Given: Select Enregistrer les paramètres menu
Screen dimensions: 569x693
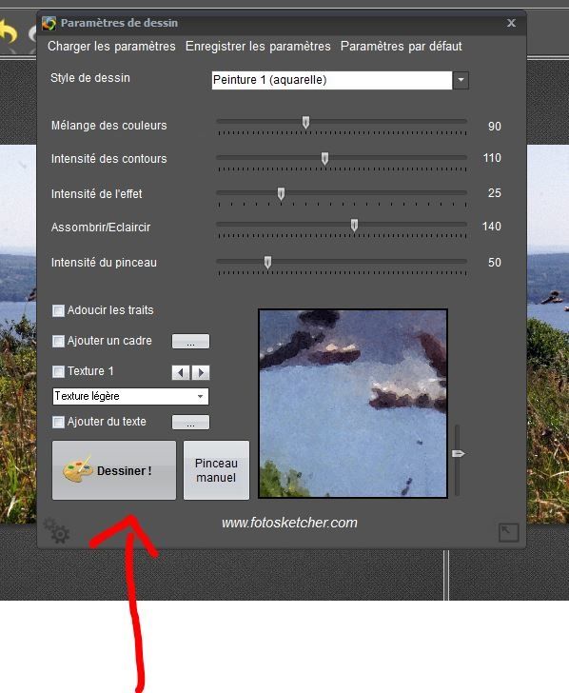Looking at the screenshot, I should 258,47.
